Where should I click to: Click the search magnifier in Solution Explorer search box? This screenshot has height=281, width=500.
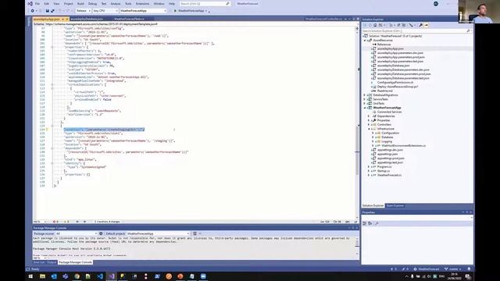[468, 31]
